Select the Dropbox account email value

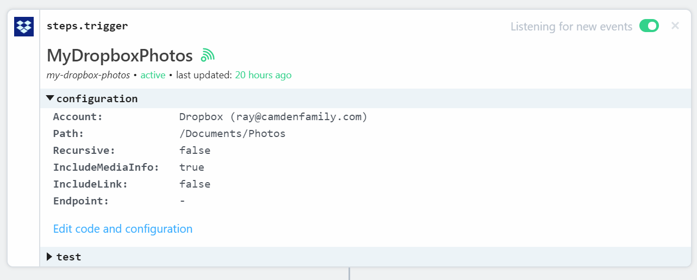273,117
